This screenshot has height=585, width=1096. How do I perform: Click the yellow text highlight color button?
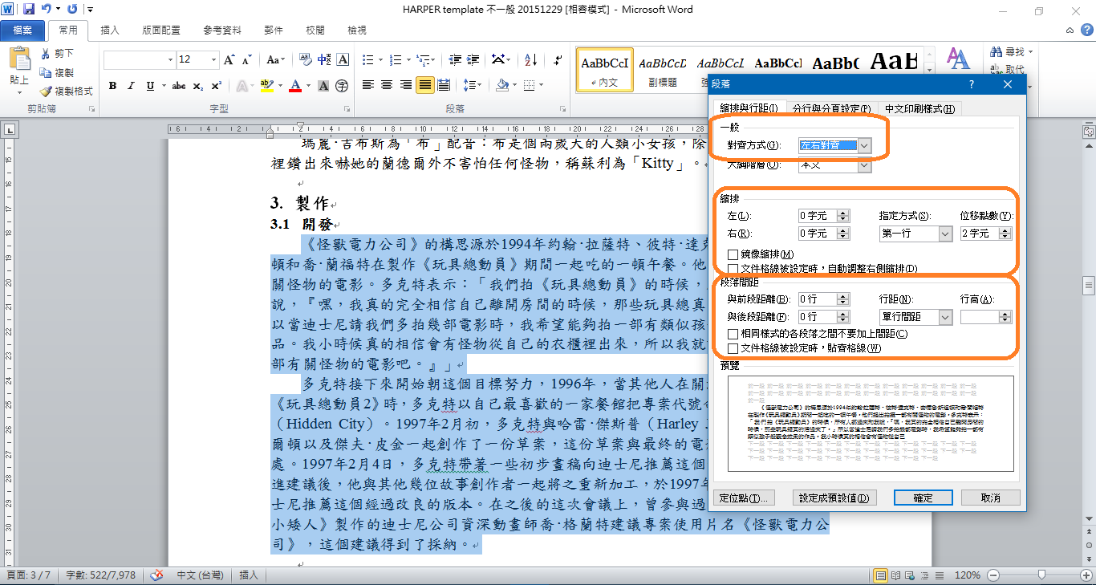point(266,86)
